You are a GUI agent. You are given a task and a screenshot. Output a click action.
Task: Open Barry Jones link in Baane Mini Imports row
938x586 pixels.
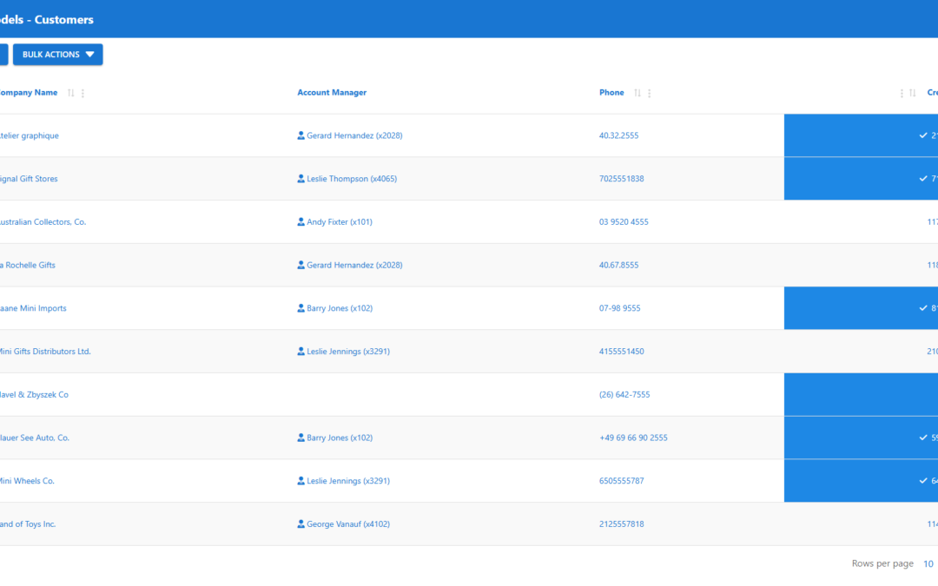coord(340,308)
